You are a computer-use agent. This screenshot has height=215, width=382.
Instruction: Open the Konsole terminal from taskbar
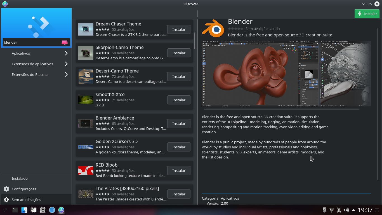[15, 210]
